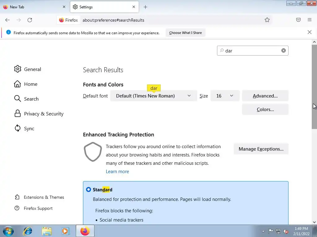Screen dimensions: 317x237
Task: Click the Action Center flag icon
Action: point(271,231)
